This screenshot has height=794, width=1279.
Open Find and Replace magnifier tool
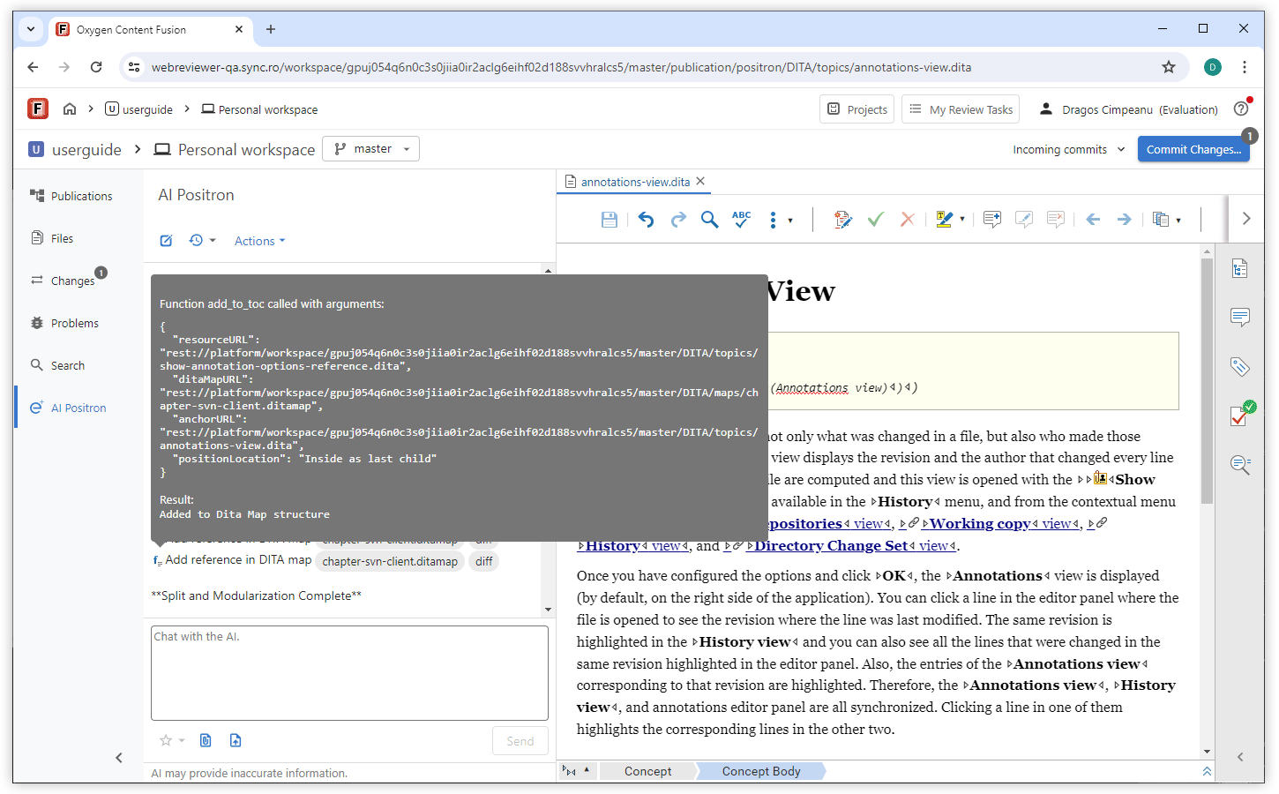[709, 220]
